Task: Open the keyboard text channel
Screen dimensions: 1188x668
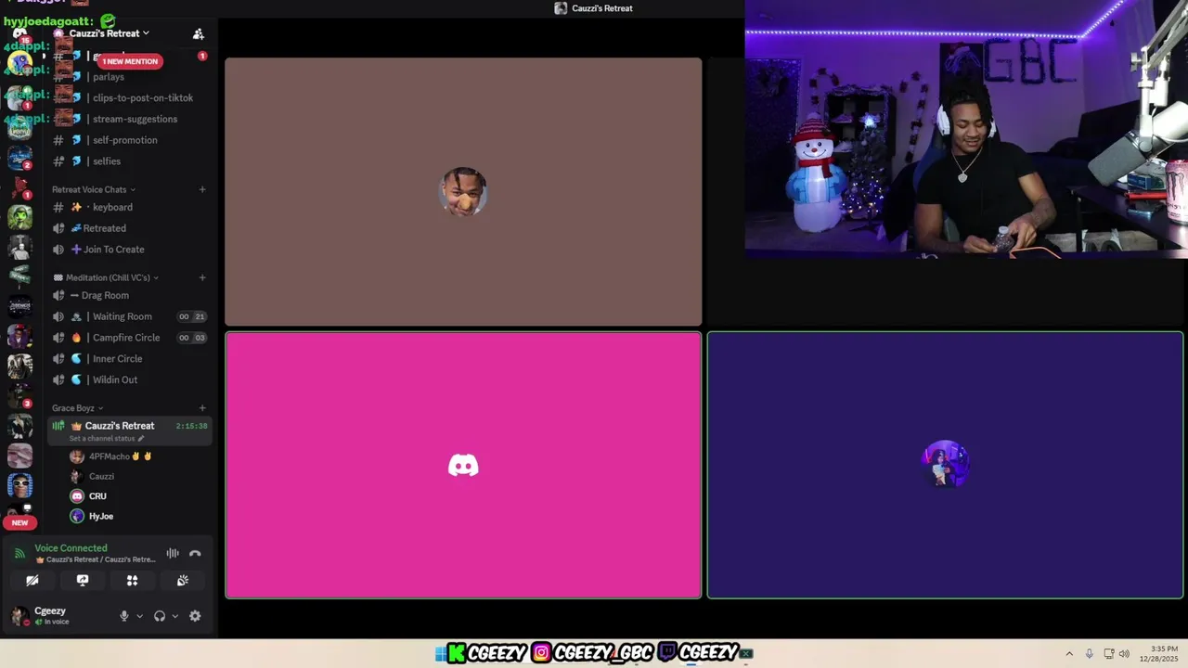Action: [x=130, y=207]
